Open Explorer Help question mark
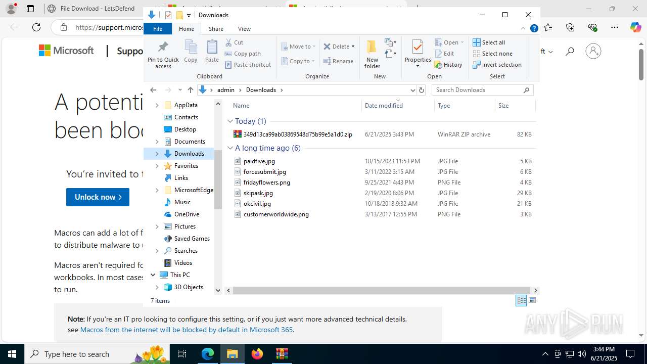This screenshot has height=364, width=647. click(x=534, y=29)
